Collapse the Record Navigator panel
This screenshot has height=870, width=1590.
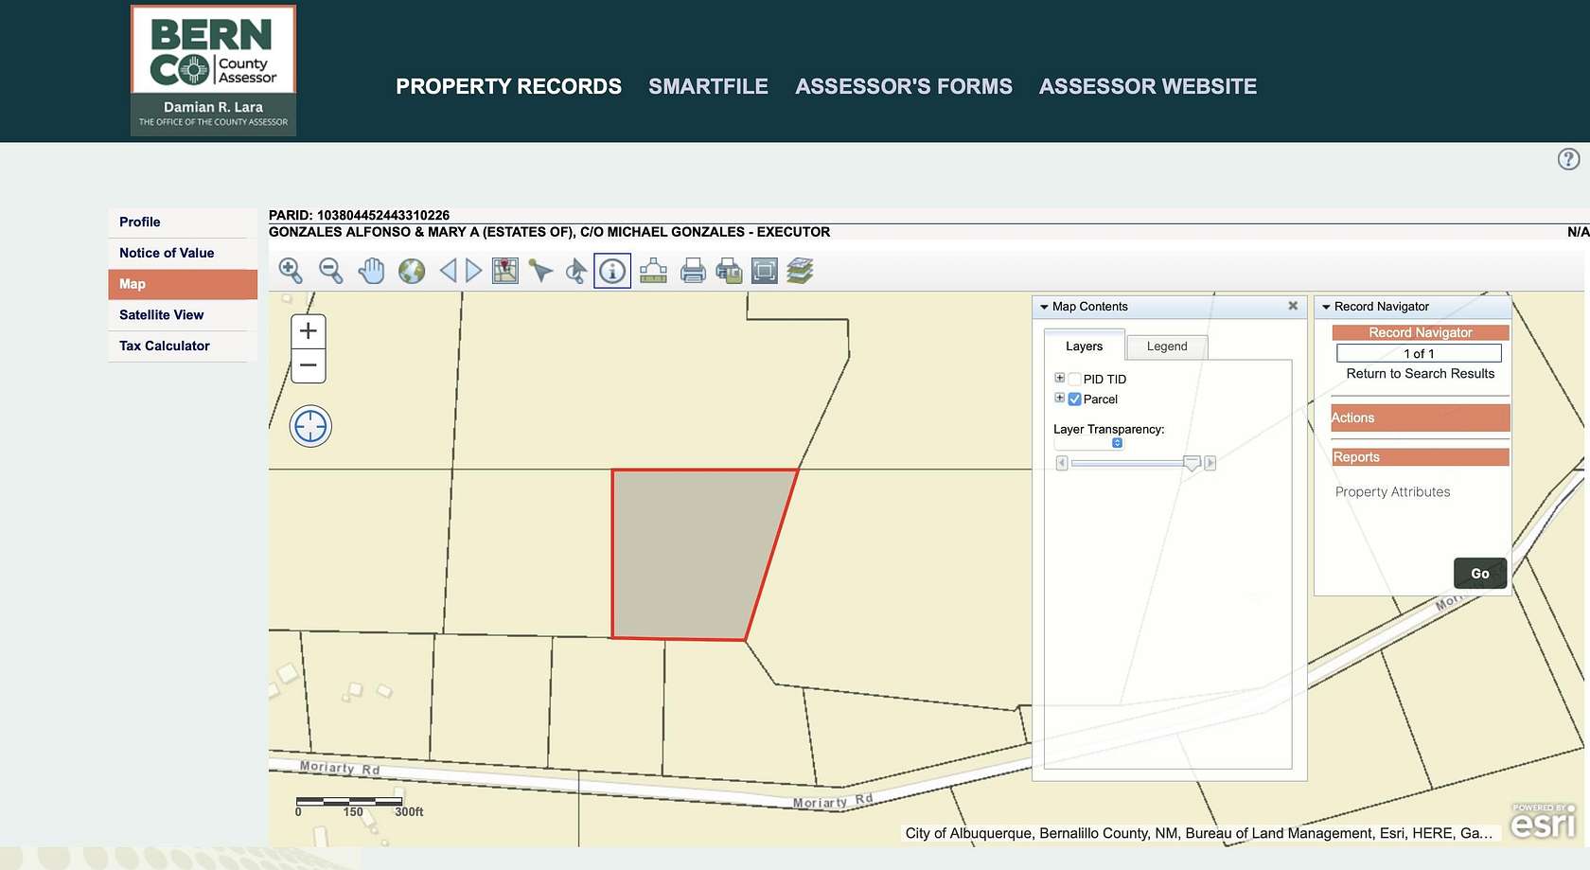(1325, 306)
